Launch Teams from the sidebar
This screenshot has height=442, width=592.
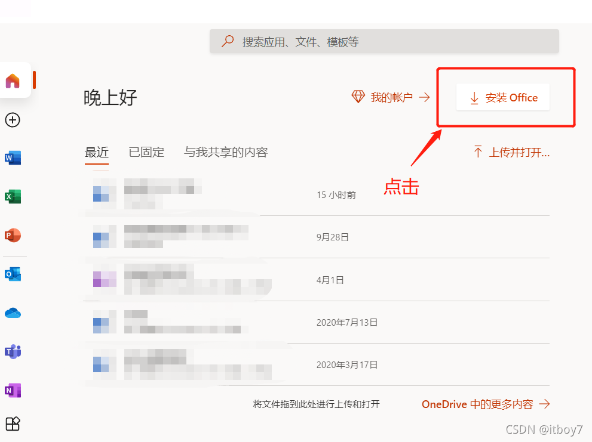click(13, 351)
